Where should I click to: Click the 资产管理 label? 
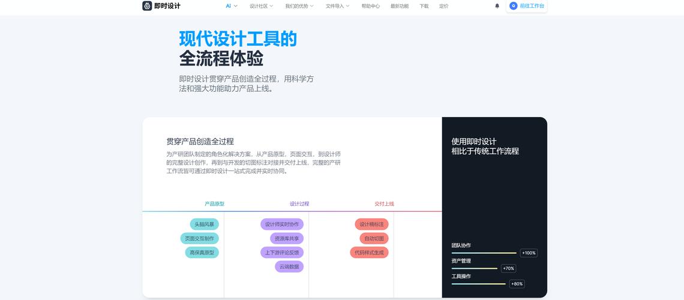461,261
